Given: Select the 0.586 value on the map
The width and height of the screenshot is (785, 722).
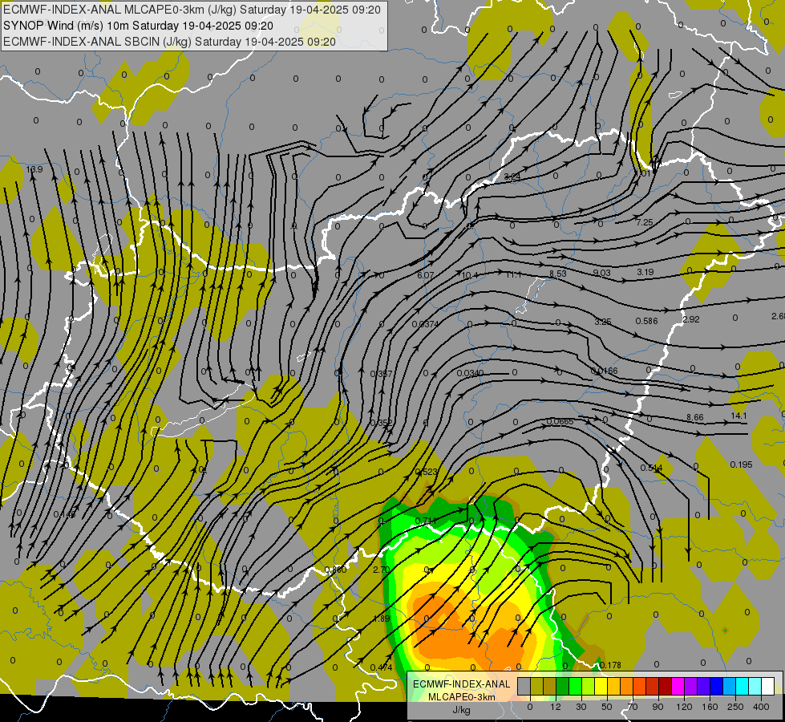Looking at the screenshot, I should click(647, 321).
